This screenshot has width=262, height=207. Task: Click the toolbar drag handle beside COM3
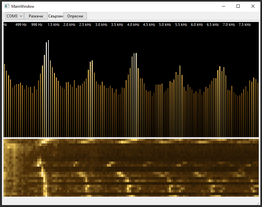tap(4, 16)
